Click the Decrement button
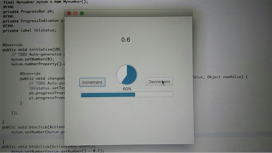The image size is (272, 153). [159, 82]
